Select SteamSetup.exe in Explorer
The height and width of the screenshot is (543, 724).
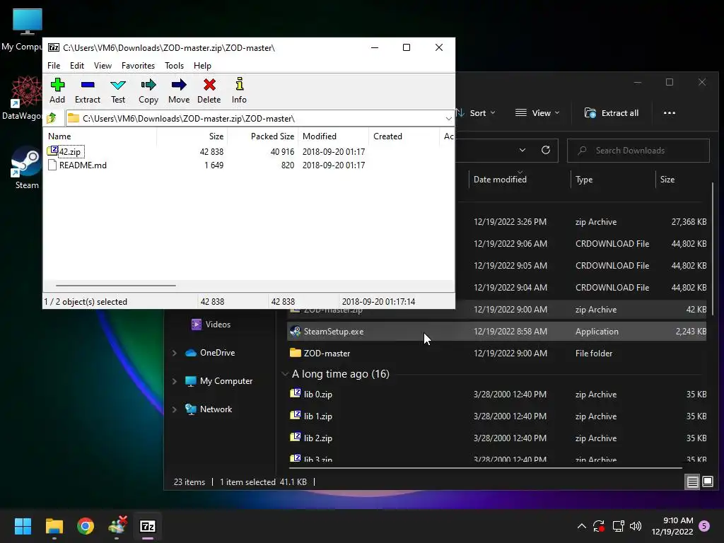496,332
